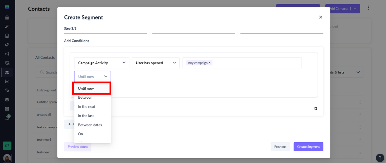Open the settings gear sidebar icon
Screen dimensions: 386x163
[7, 99]
